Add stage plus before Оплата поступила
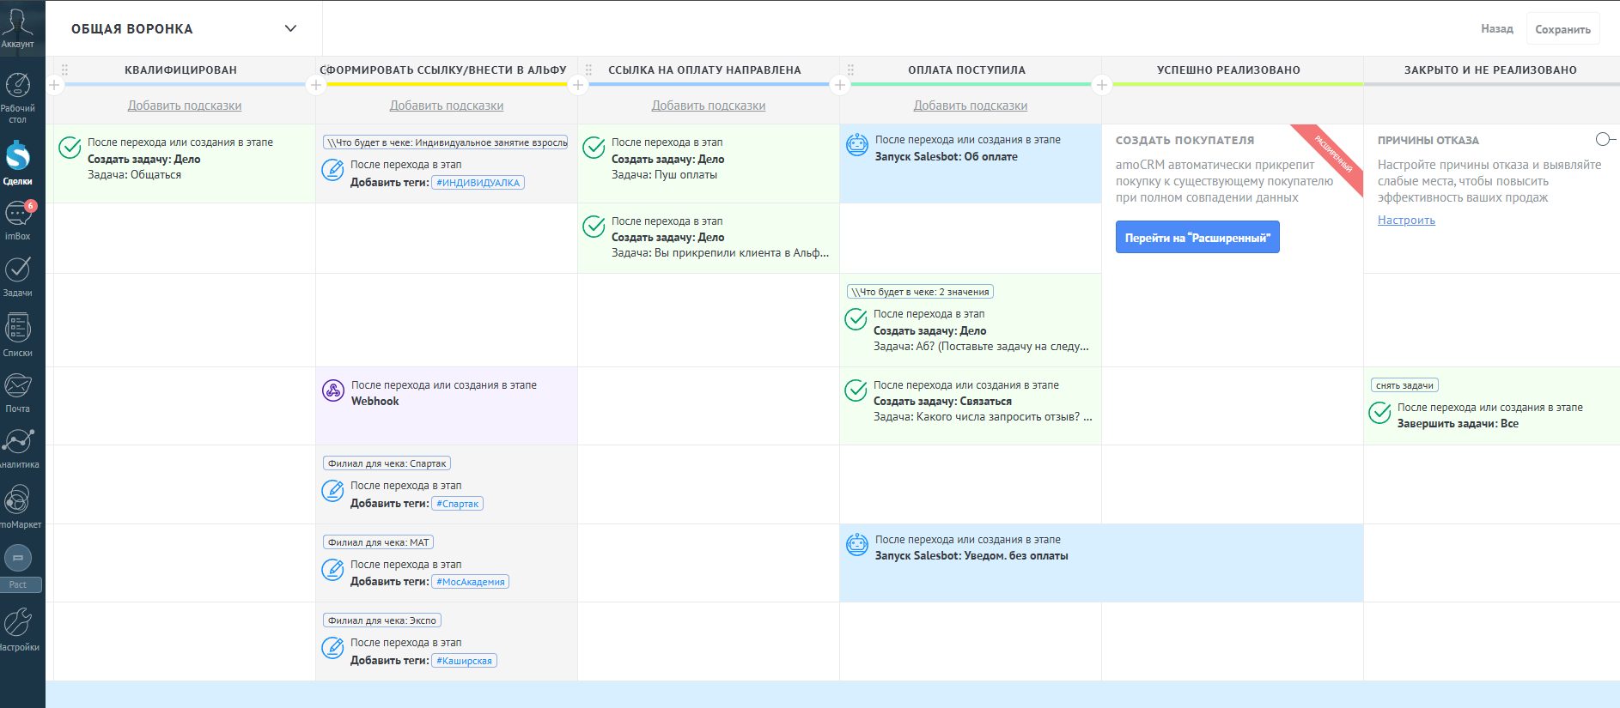 [x=840, y=85]
